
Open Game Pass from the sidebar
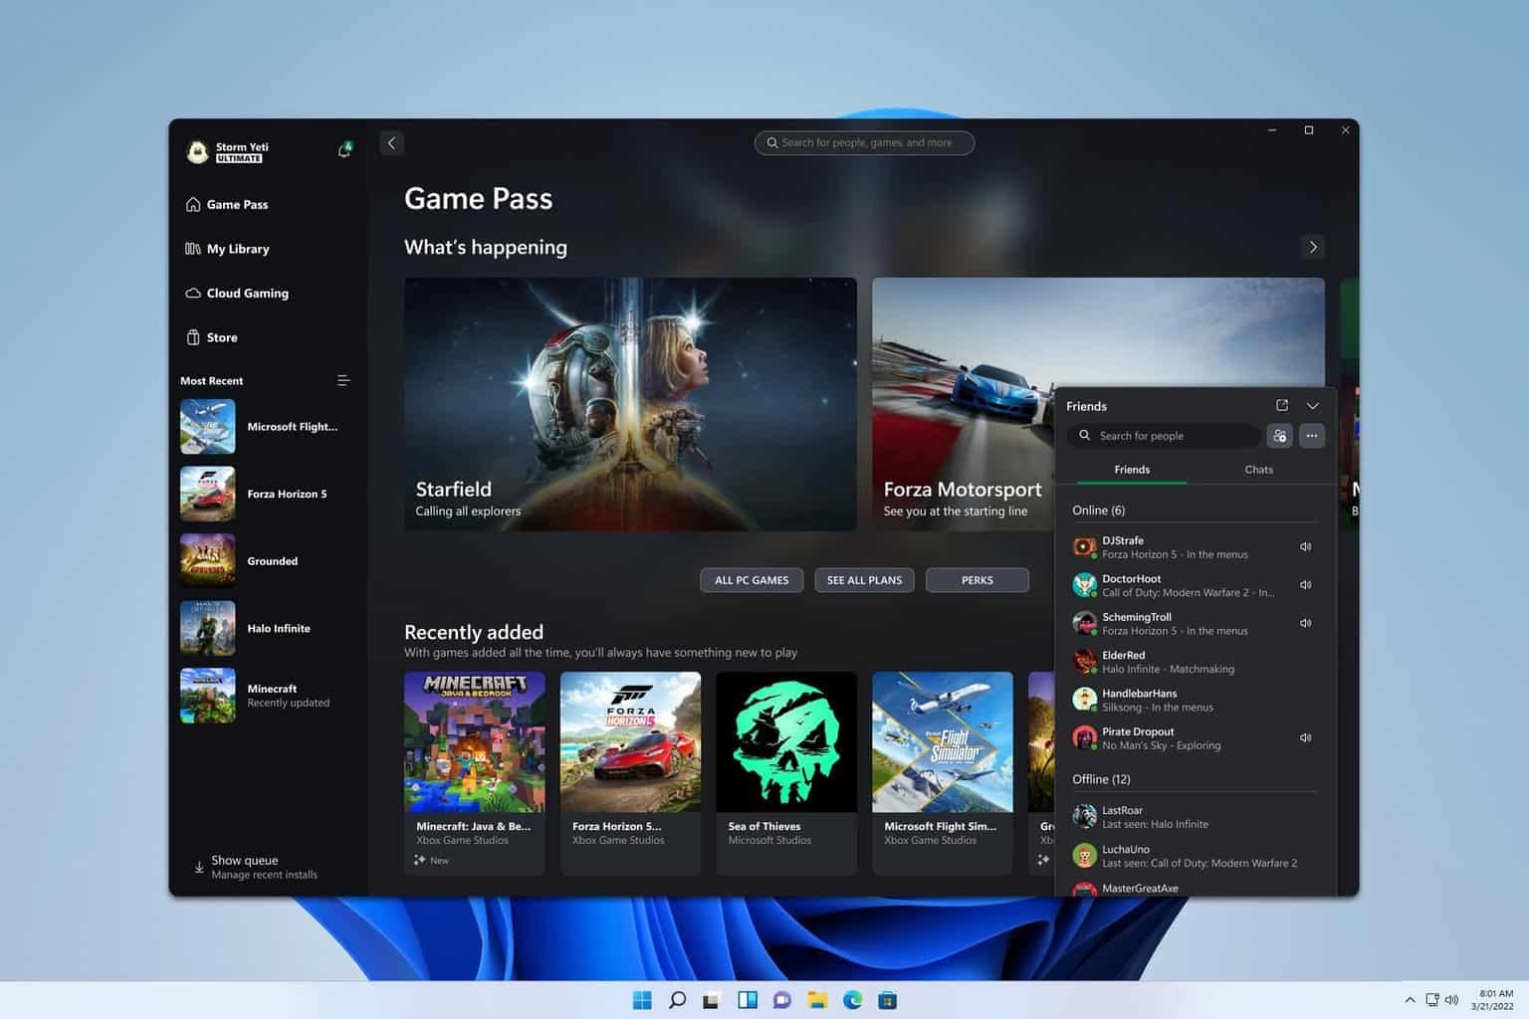point(227,204)
